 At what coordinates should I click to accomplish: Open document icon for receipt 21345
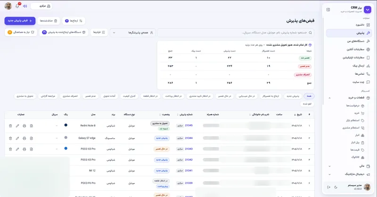pyautogui.click(x=31, y=126)
